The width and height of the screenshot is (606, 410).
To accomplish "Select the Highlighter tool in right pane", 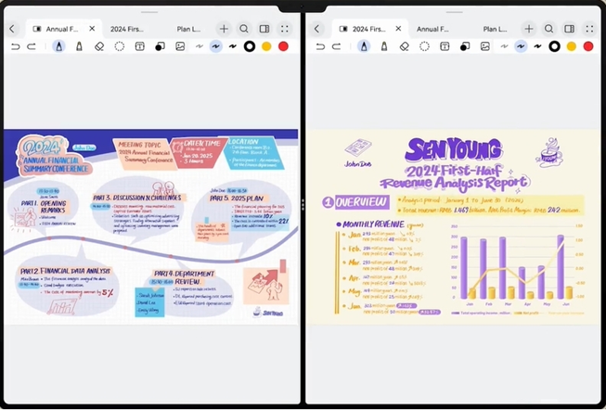I will click(384, 46).
